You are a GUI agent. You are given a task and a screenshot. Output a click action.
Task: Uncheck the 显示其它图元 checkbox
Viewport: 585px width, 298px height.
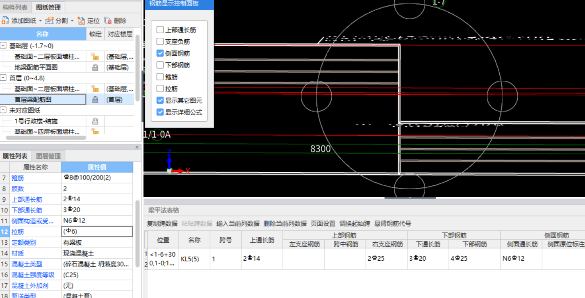[x=160, y=100]
